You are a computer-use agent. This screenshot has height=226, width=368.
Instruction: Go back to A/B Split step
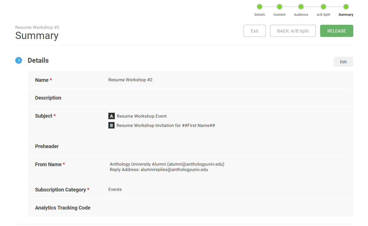293,31
